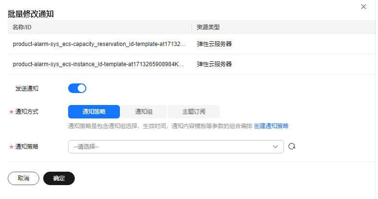Refresh the 通知策略 list
This screenshot has height=199, width=378.
292,146
